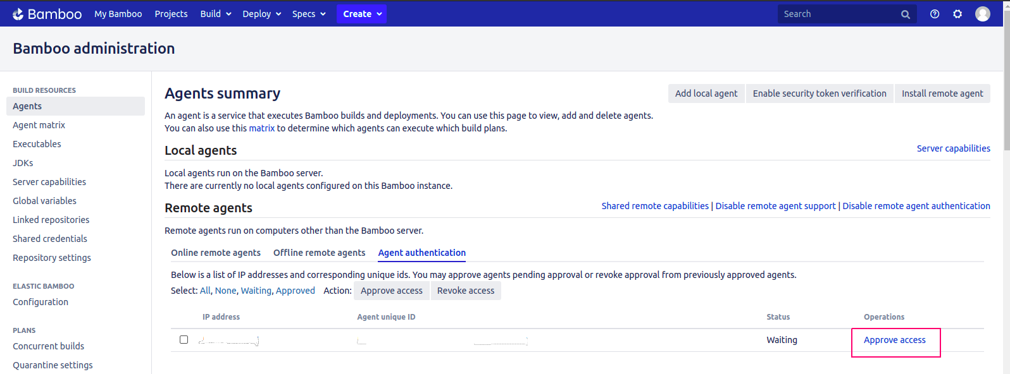This screenshot has height=374, width=1010.
Task: Expand the Specs dropdown menu
Action: pyautogui.click(x=309, y=14)
